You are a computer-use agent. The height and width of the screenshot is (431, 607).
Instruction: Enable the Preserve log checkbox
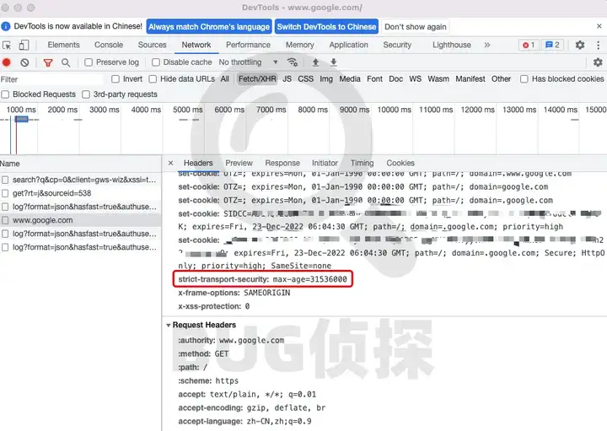point(89,62)
